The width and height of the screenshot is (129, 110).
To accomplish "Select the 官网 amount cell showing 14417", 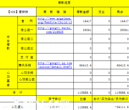I will coord(83,21).
